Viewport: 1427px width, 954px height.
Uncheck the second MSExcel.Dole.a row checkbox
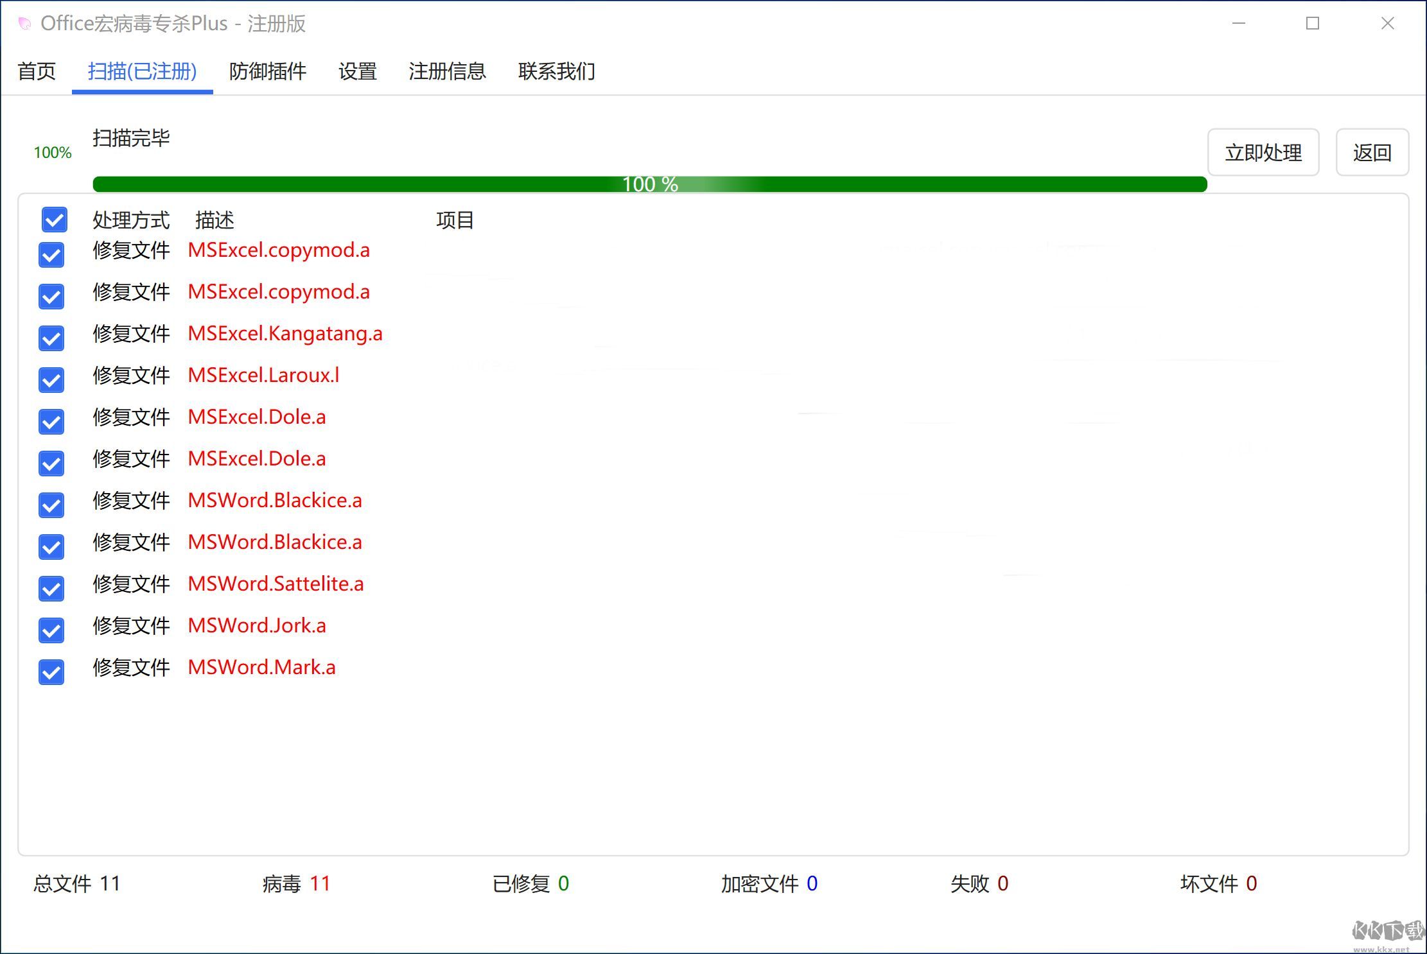tap(51, 464)
